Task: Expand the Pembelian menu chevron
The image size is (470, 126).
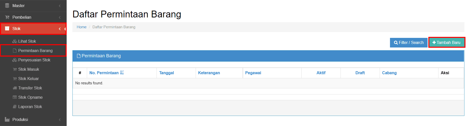Action: [60, 17]
